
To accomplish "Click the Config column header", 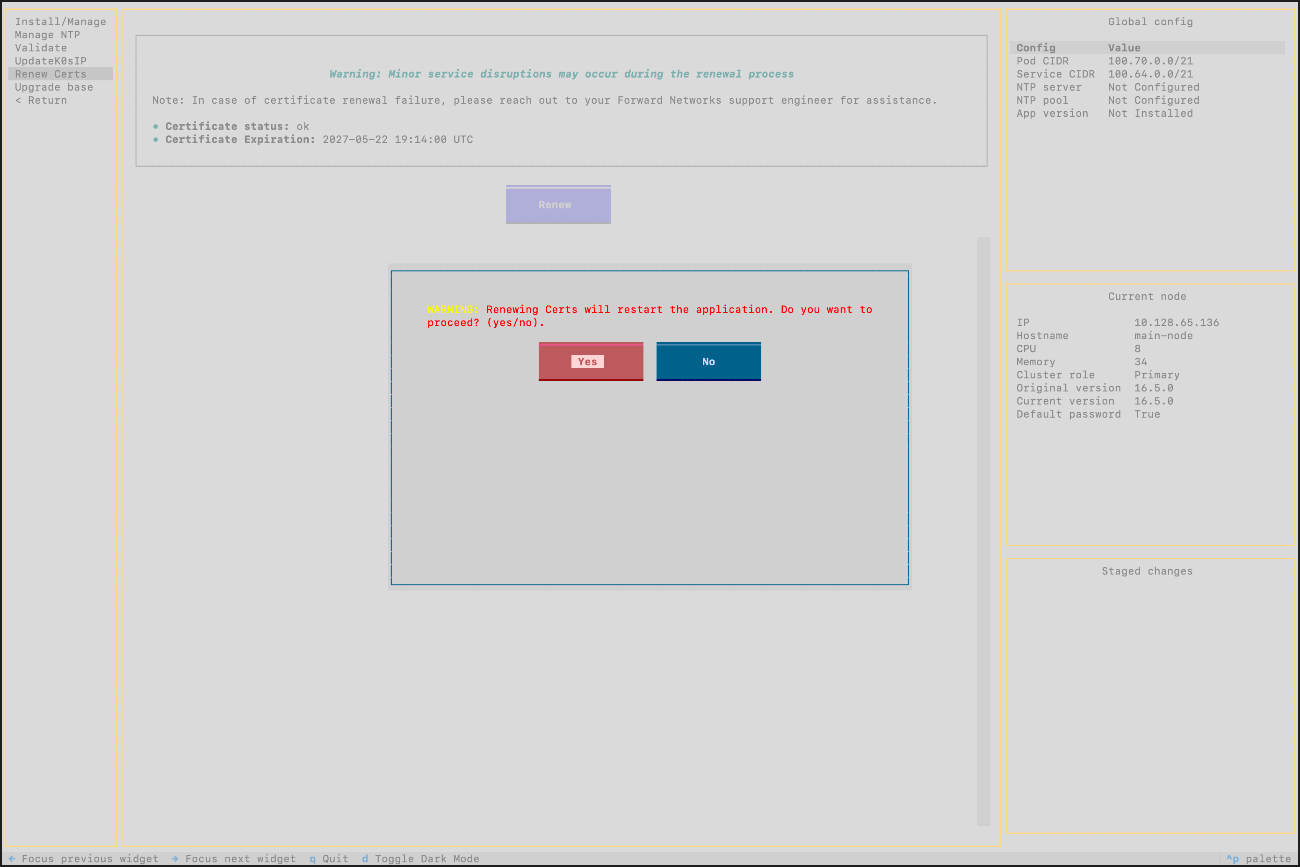I will (x=1036, y=48).
